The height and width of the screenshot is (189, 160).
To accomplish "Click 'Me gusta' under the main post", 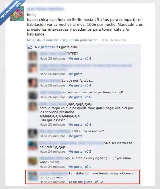I will click(34, 40).
